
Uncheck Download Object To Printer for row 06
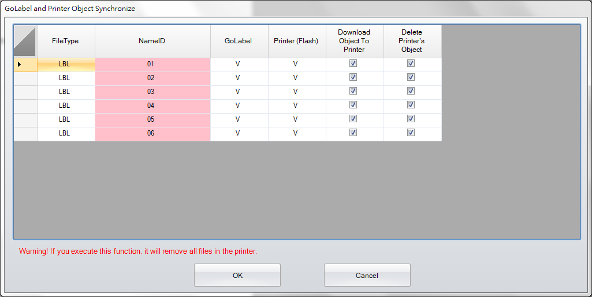click(353, 132)
